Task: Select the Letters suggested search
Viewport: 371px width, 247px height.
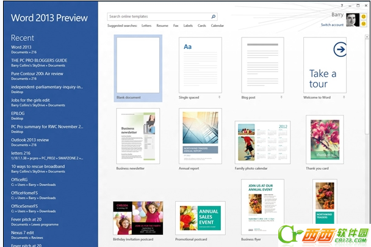Action: click(x=146, y=26)
